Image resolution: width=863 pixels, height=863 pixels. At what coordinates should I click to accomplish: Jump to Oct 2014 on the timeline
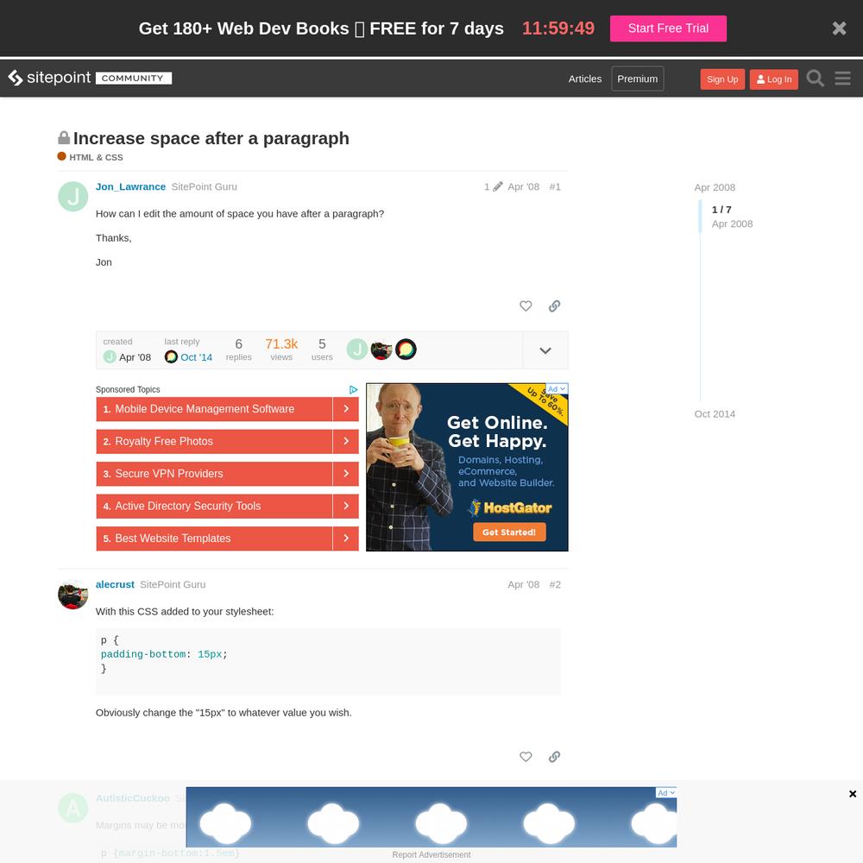click(715, 414)
